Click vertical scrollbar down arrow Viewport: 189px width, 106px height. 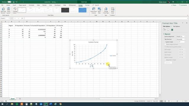(160, 97)
